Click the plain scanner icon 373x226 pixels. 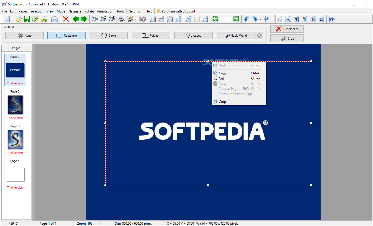pos(94,19)
